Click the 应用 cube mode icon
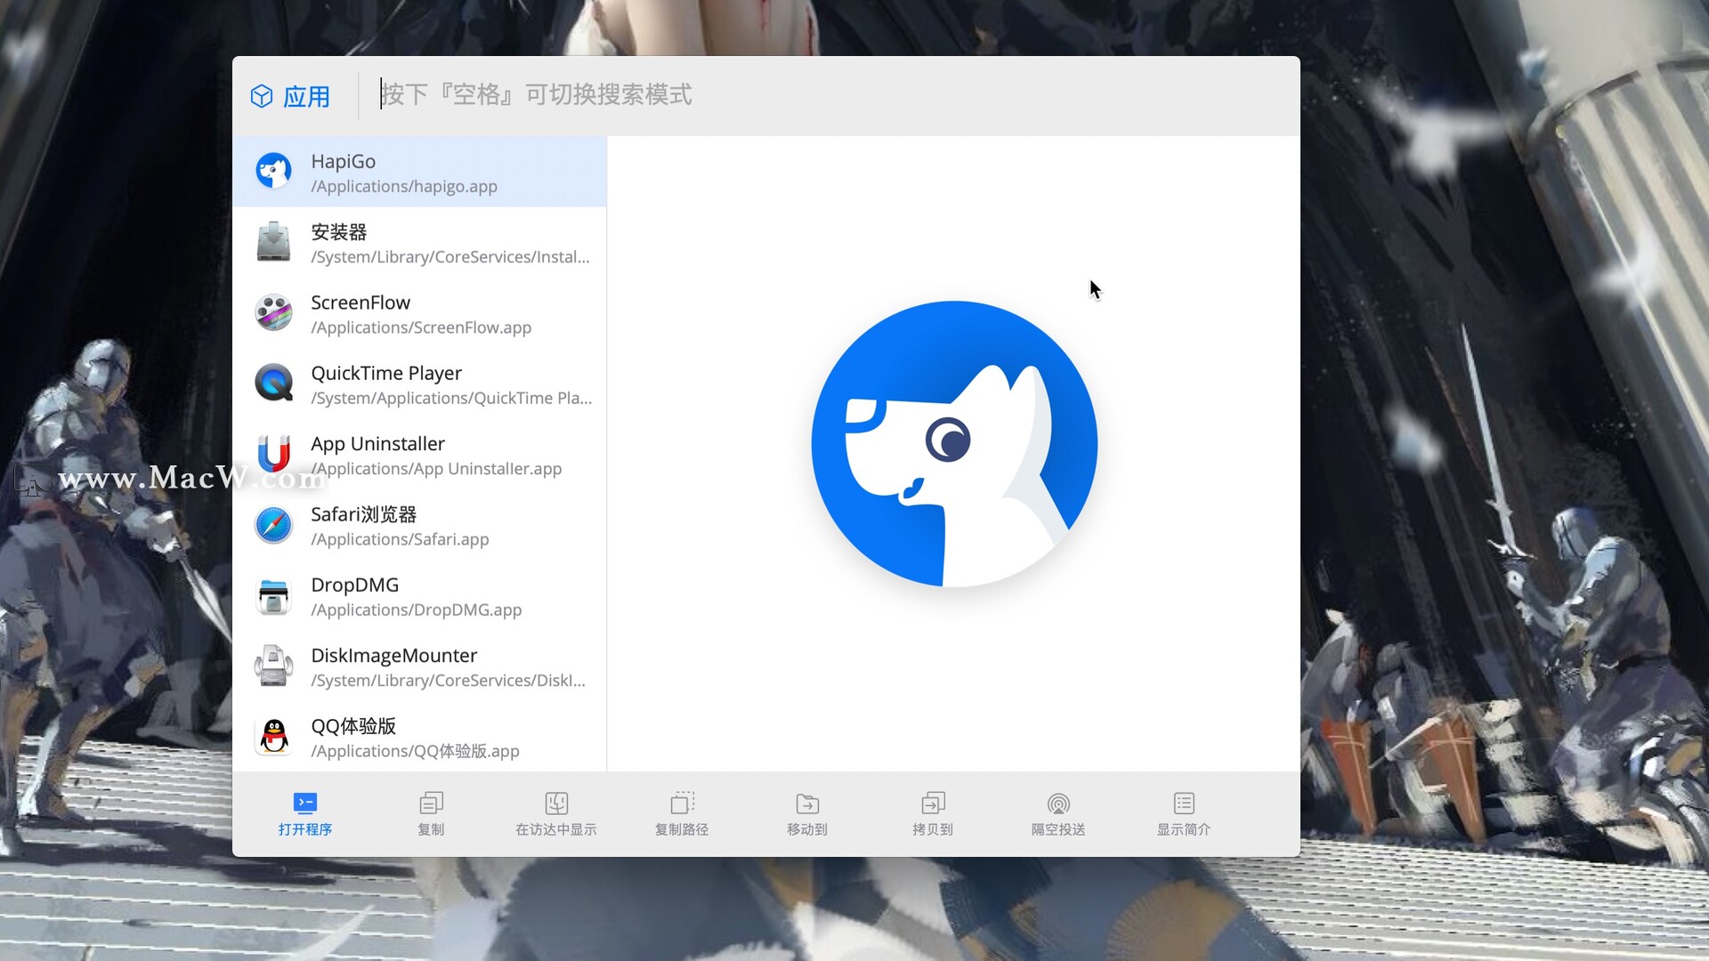The width and height of the screenshot is (1709, 961). (262, 96)
